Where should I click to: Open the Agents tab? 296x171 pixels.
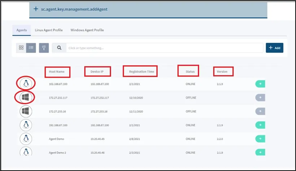(x=22, y=30)
